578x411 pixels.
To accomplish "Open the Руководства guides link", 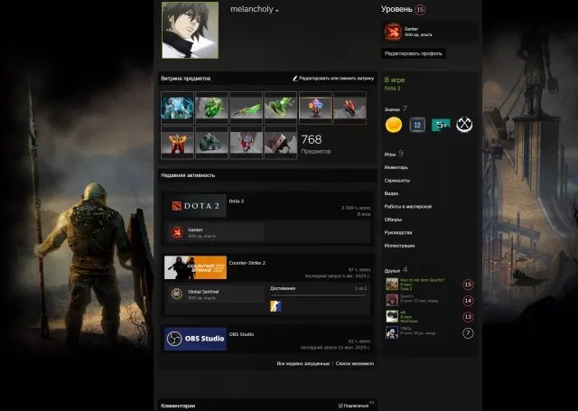I will coord(398,232).
